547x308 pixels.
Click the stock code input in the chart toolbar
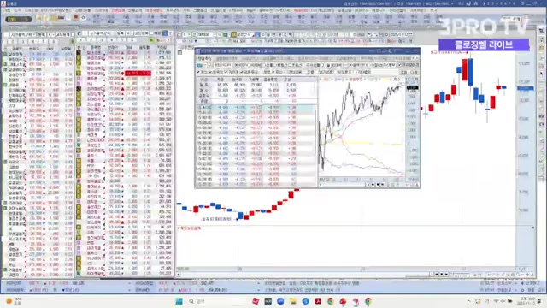tap(205, 34)
